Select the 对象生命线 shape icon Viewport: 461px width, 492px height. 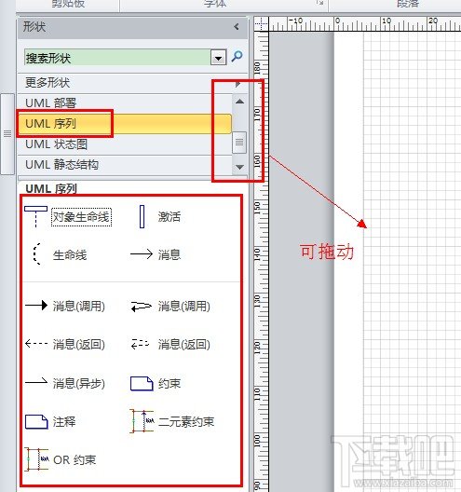(x=35, y=216)
